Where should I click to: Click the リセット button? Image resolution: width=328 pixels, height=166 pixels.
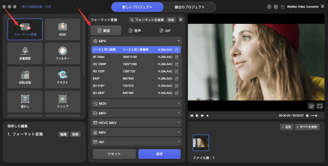[114, 154]
